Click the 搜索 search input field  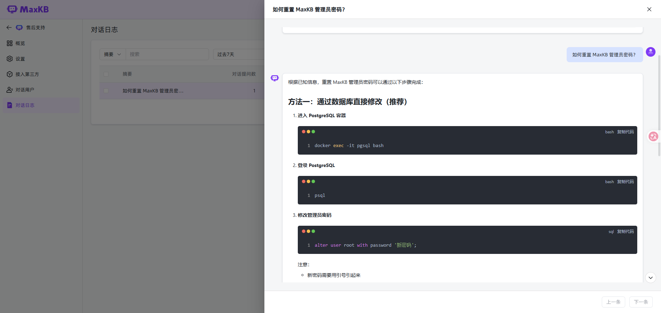pos(167,54)
